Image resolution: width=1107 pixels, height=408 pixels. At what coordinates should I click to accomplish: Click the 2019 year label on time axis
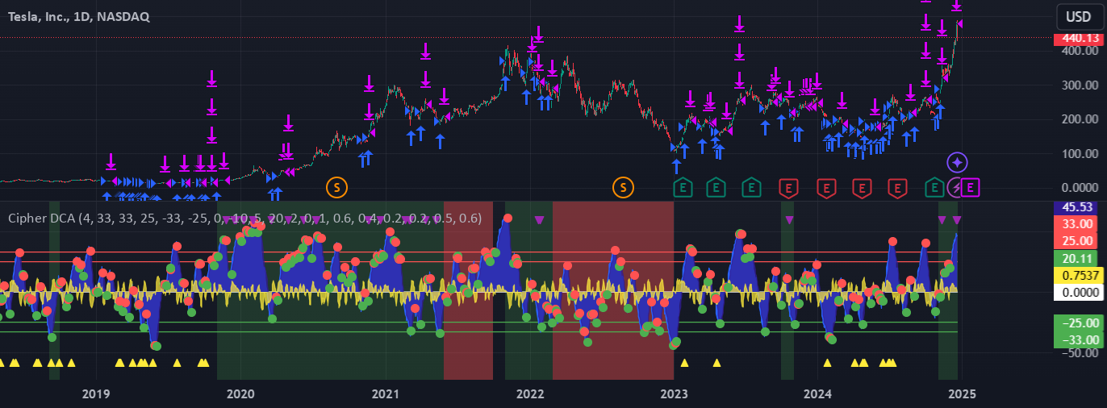96,393
